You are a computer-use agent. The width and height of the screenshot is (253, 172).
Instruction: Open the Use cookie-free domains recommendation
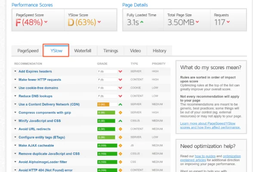(x=38, y=88)
